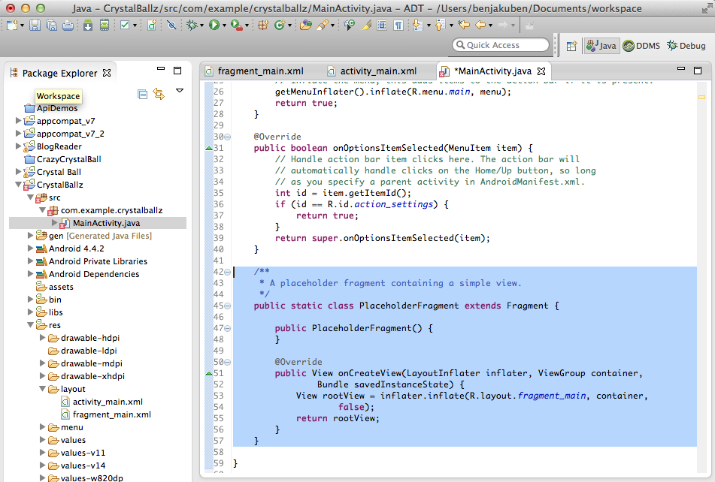Switch to the activity_main.xml editor tab
This screenshot has height=482, width=715.
(377, 71)
